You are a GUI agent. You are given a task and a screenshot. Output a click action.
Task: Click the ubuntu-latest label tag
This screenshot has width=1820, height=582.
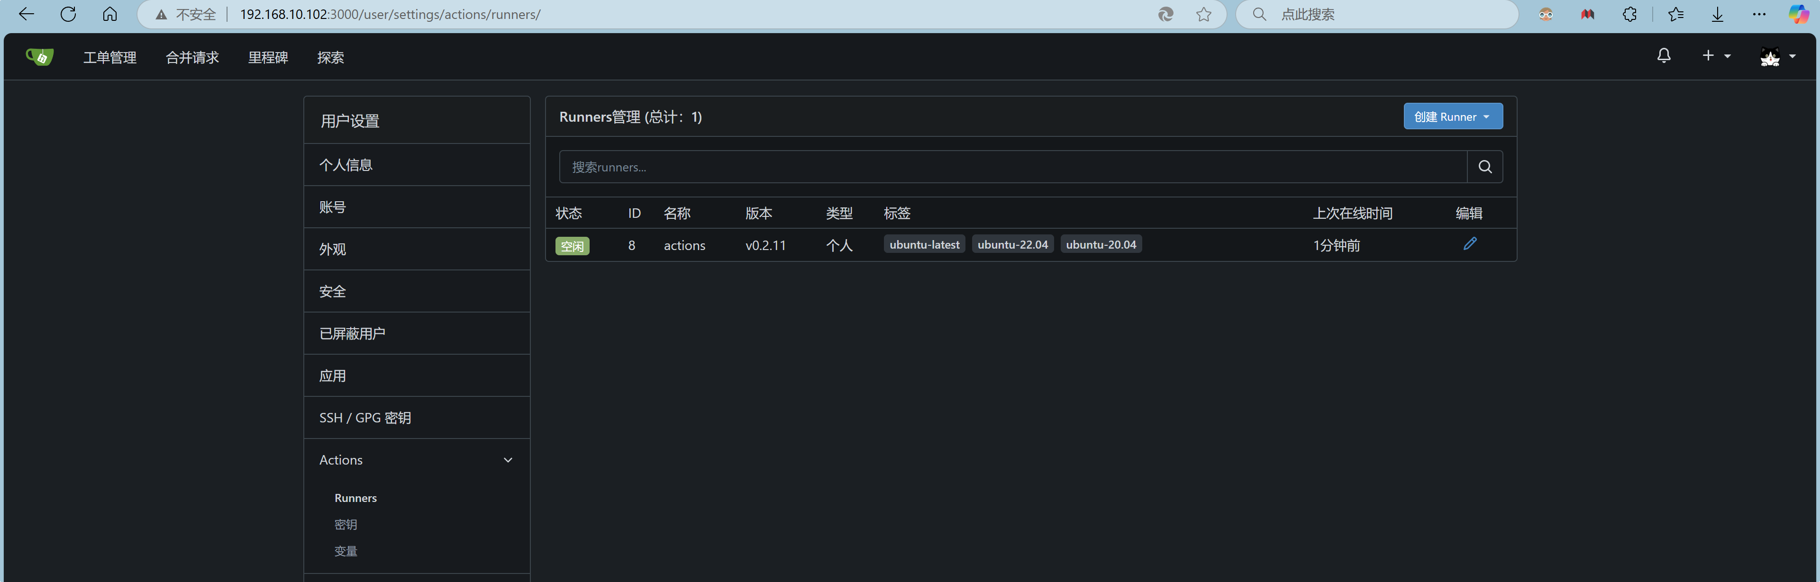pos(924,244)
